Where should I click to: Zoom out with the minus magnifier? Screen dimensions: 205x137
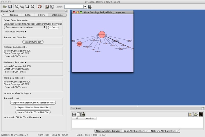click(17, 6)
